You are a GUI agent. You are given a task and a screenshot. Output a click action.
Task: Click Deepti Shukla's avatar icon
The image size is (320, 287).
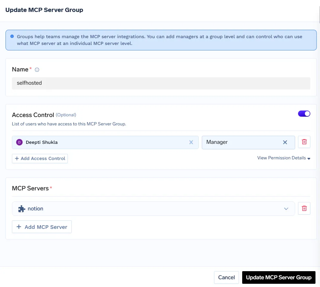pos(19,142)
